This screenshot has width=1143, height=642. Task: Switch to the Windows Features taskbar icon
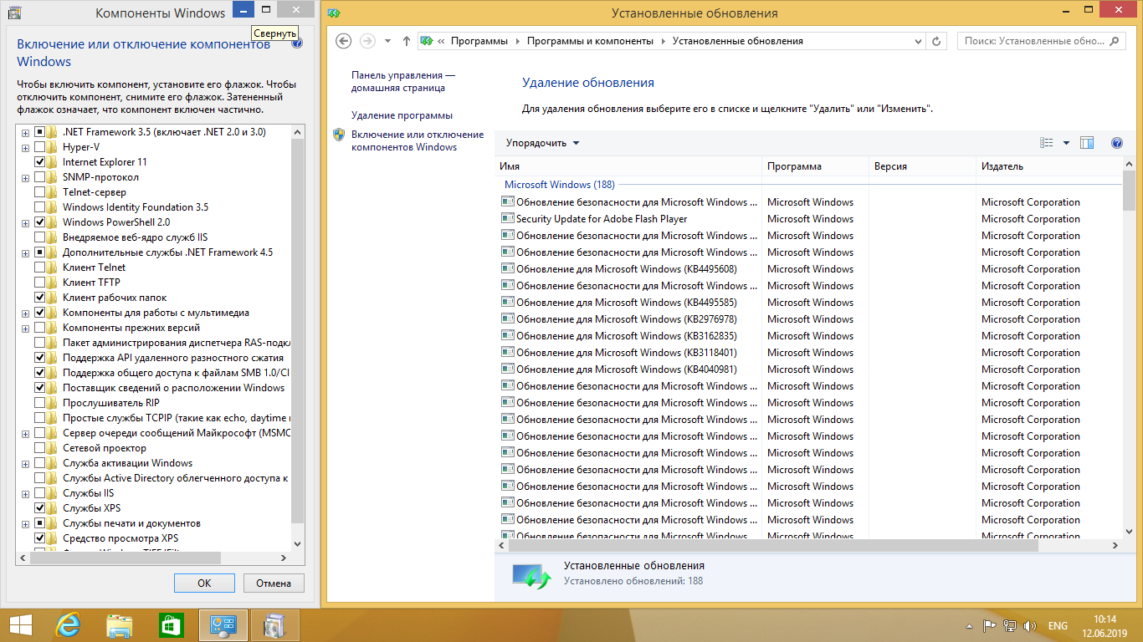tap(274, 624)
